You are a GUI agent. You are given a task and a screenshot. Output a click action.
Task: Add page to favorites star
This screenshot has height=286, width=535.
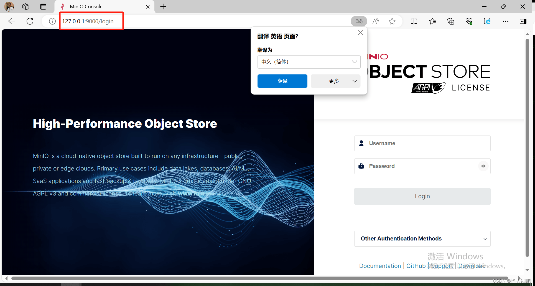coord(392,21)
